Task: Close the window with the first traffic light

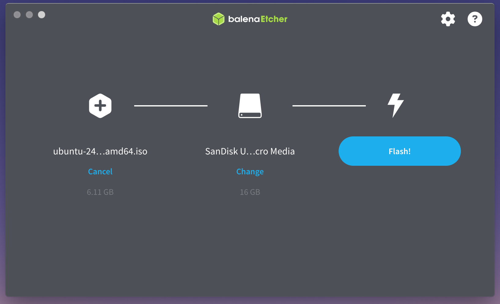Action: coord(17,15)
